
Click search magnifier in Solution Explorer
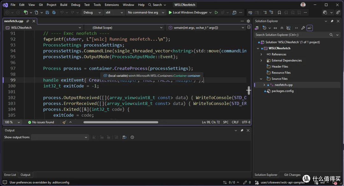pos(331,35)
